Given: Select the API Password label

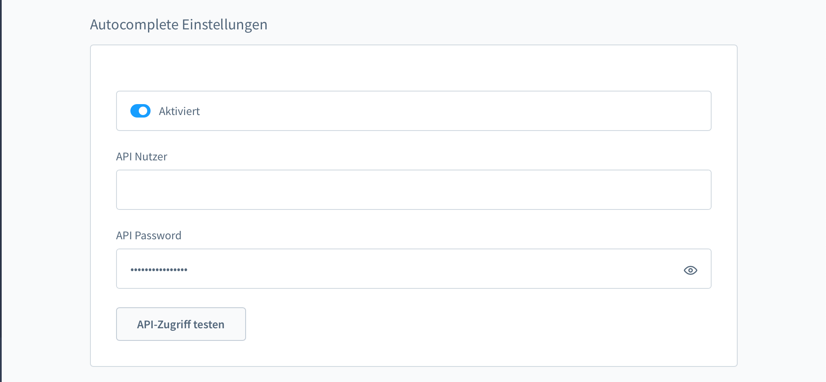Looking at the screenshot, I should point(148,235).
